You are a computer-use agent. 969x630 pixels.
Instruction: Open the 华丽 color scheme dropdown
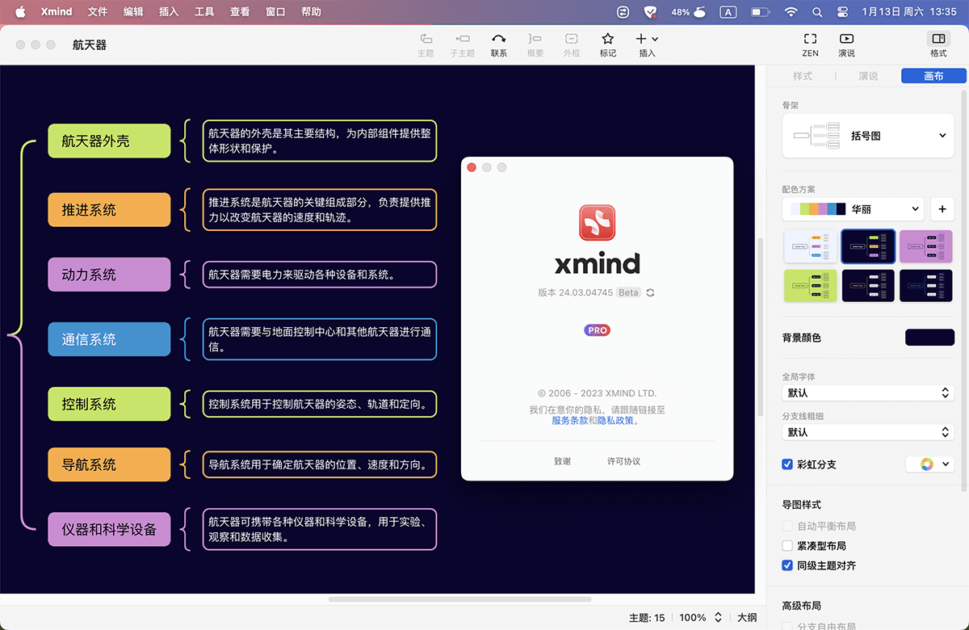(853, 209)
